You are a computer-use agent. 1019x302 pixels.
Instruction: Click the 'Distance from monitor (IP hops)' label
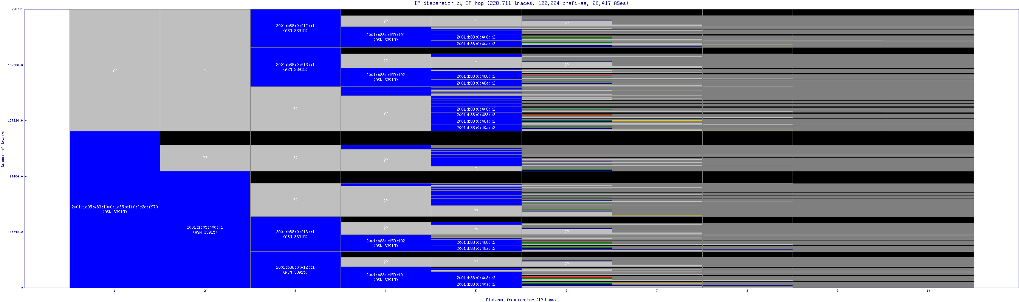tap(521, 300)
